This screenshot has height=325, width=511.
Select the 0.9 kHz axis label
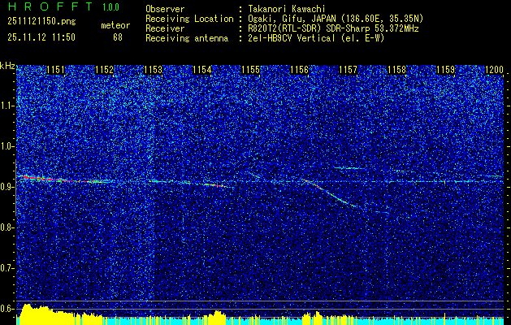click(7, 187)
